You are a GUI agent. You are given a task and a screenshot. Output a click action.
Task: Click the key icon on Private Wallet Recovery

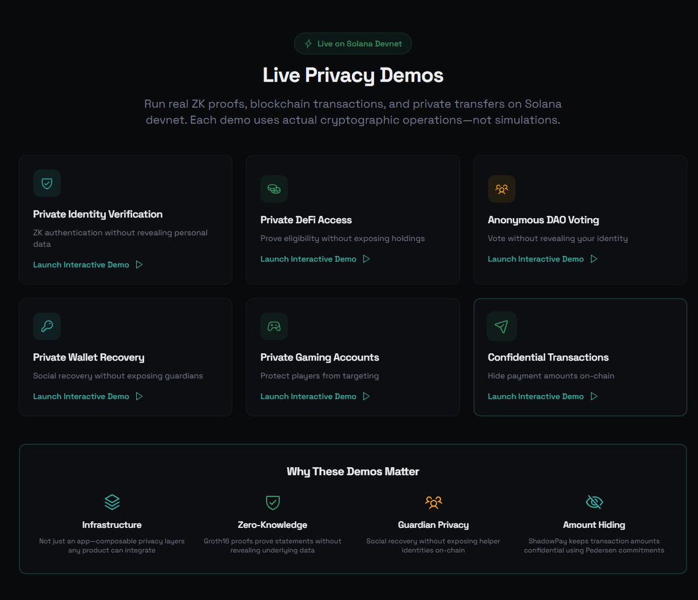click(x=47, y=326)
